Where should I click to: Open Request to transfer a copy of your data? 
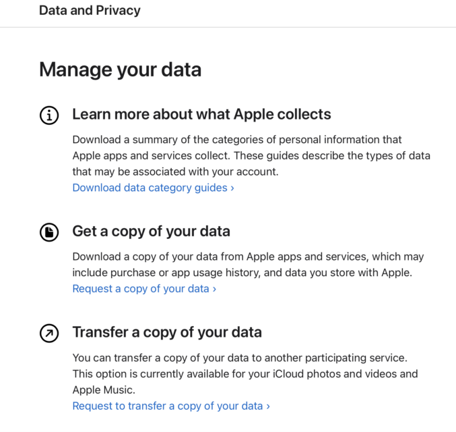(171, 406)
